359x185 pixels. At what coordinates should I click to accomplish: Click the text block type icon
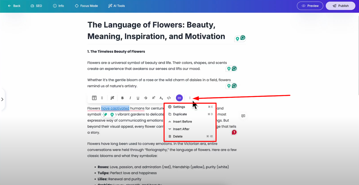point(94,98)
